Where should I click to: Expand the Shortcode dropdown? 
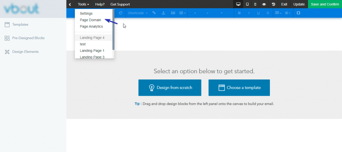pyautogui.click(x=138, y=13)
